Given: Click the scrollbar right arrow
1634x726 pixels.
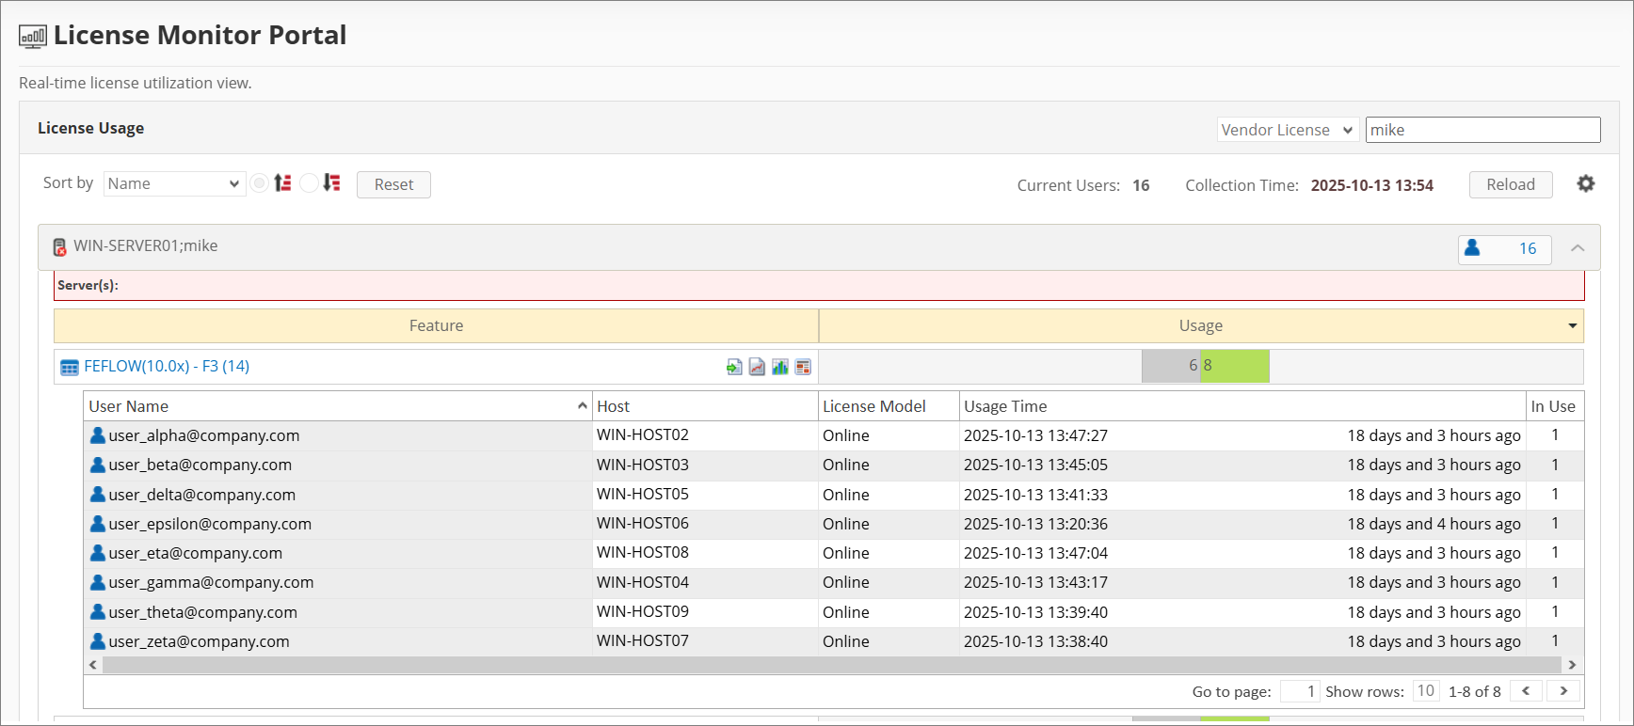Looking at the screenshot, I should (x=1572, y=665).
